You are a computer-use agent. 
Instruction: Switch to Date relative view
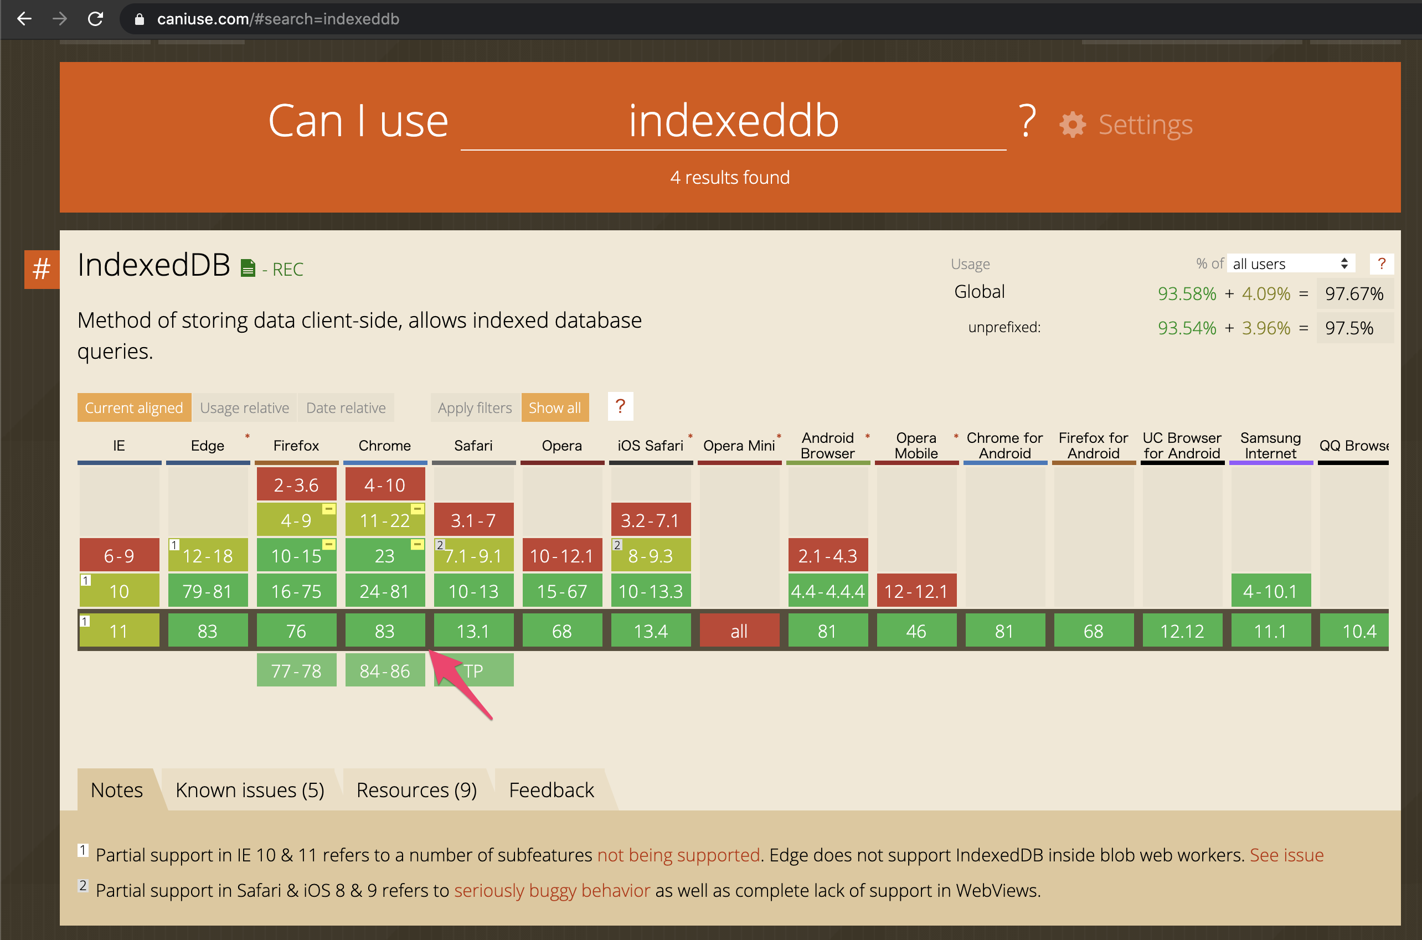pos(346,407)
